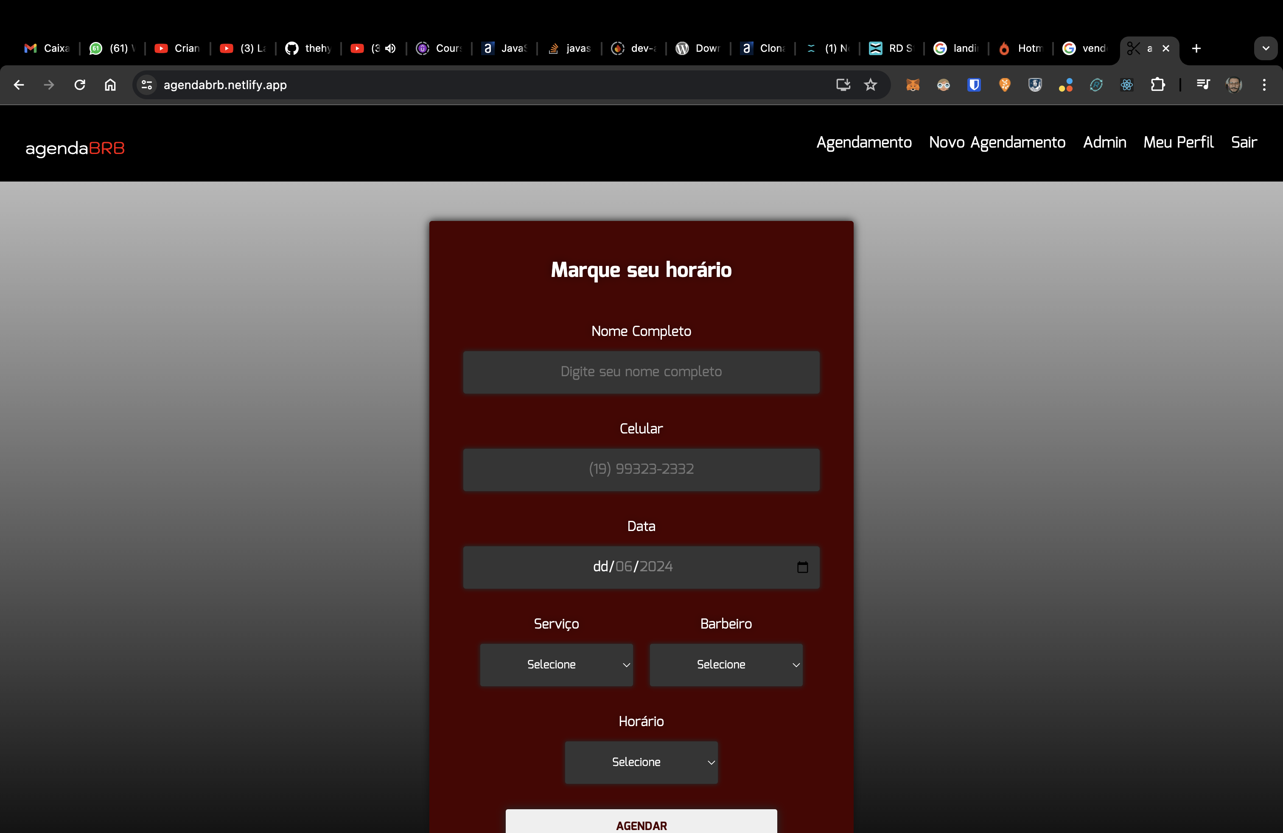The width and height of the screenshot is (1283, 833).
Task: Expand the Barbeiro select menu
Action: (726, 664)
